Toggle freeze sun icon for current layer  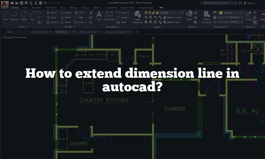click(150, 13)
